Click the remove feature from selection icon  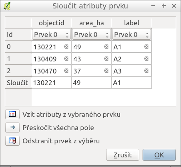tap(12, 141)
